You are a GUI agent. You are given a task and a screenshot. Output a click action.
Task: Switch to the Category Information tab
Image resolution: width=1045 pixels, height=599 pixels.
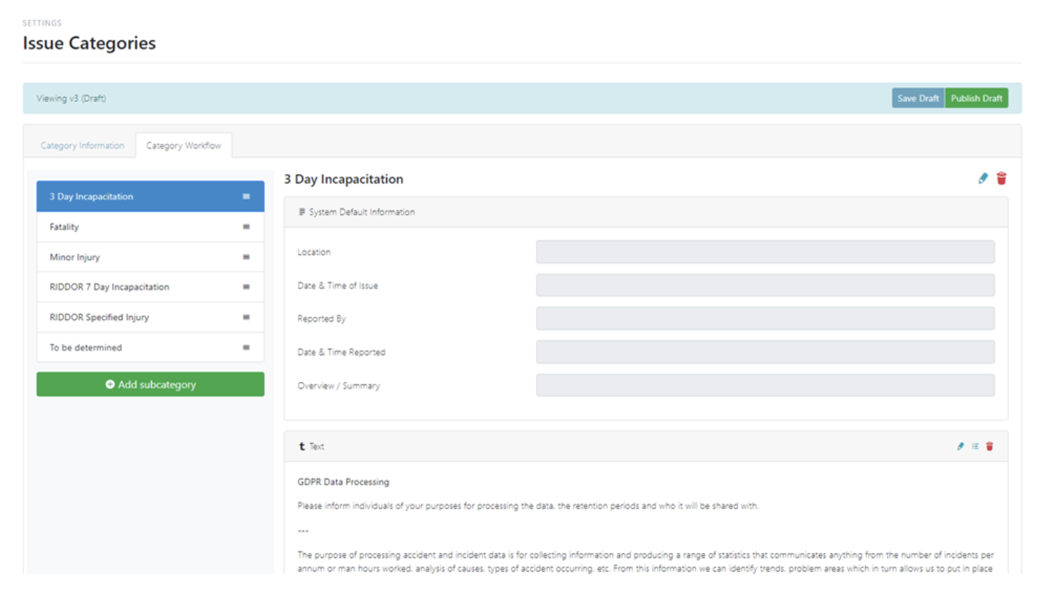(x=82, y=146)
